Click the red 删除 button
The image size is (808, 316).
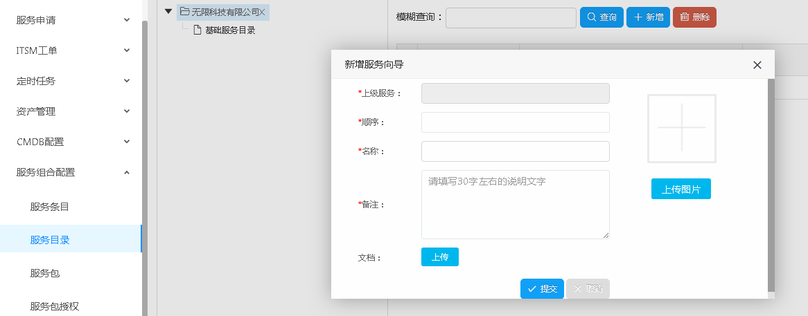point(694,17)
